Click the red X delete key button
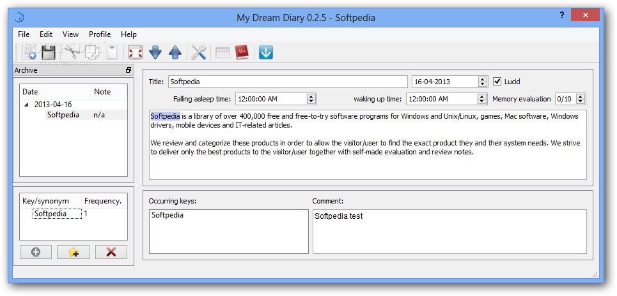 (111, 252)
